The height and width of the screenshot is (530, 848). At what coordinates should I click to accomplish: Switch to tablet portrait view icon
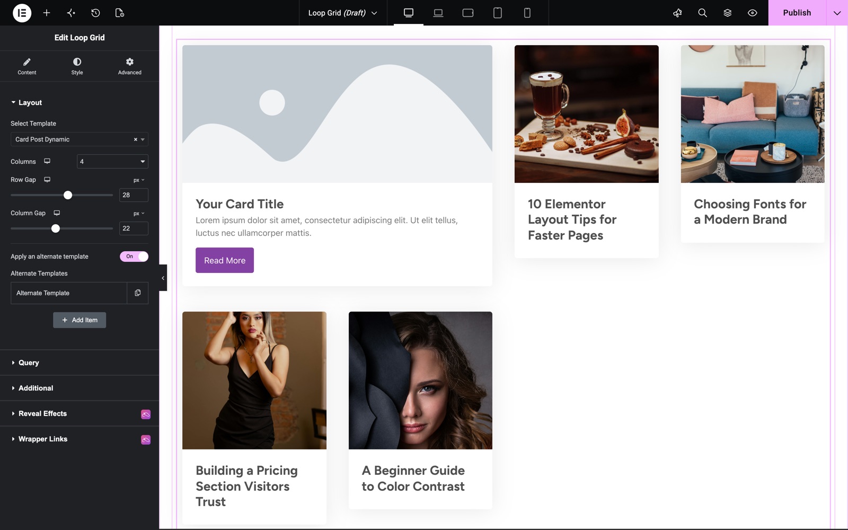point(497,13)
